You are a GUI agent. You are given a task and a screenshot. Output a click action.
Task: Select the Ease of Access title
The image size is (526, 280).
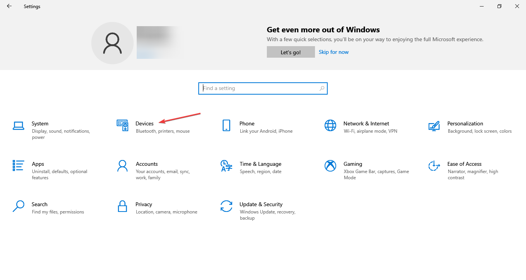(x=464, y=164)
